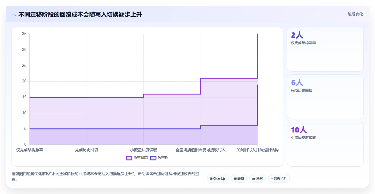
Task: Click the y-axis value 20
Action: (x=24, y=81)
